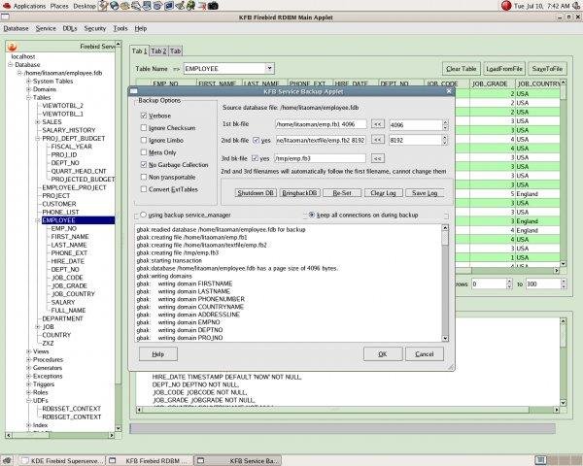The height and width of the screenshot is (466, 583).
Task: Click the red notification icon in top panel
Action: (x=506, y=6)
